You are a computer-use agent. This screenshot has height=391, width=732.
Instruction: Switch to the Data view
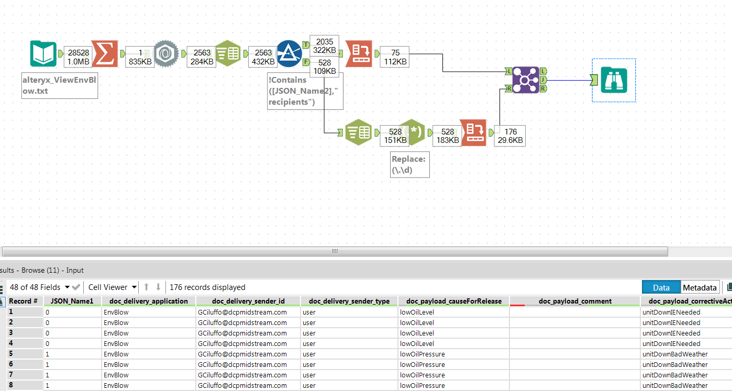click(x=661, y=287)
